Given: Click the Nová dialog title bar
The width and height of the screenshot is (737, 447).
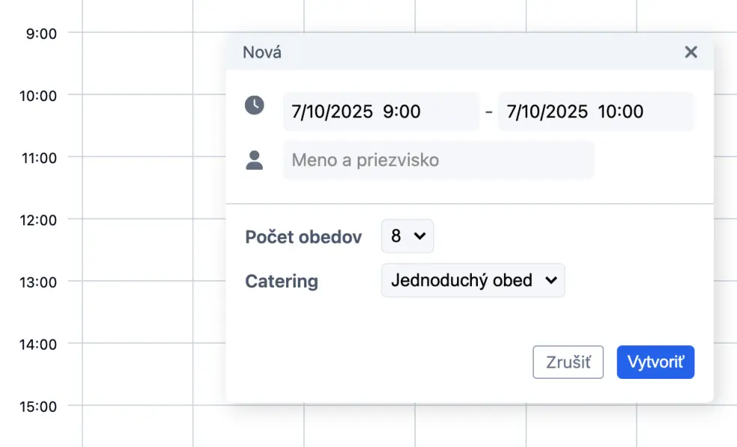Looking at the screenshot, I should pos(261,52).
